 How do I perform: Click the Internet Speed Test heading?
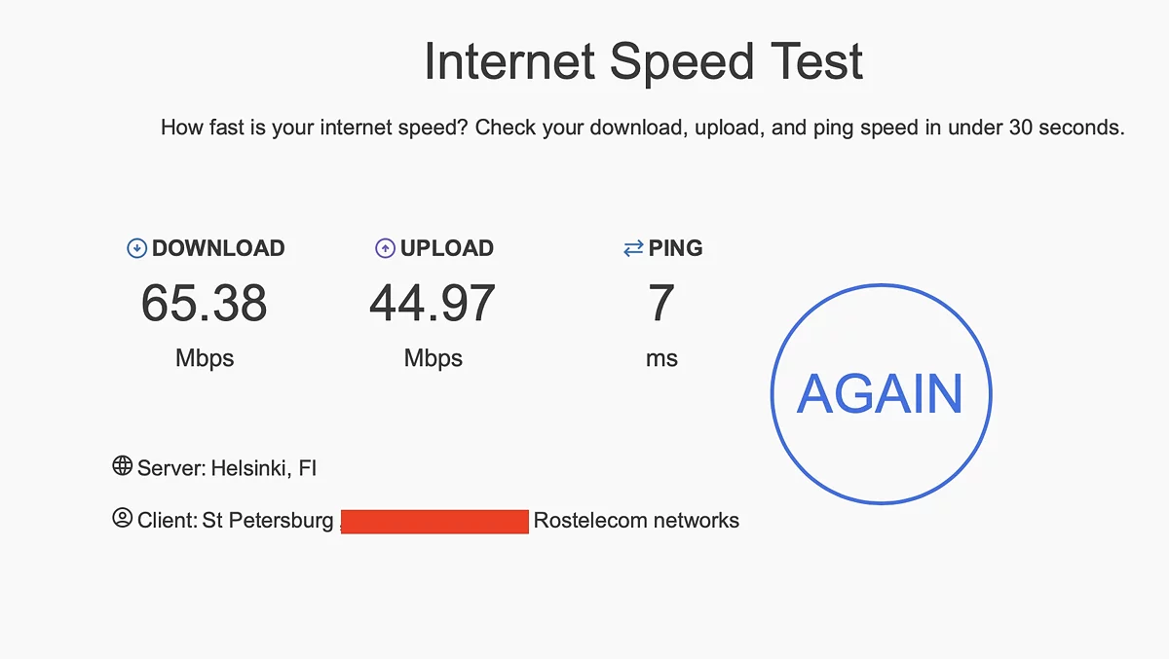[643, 62]
